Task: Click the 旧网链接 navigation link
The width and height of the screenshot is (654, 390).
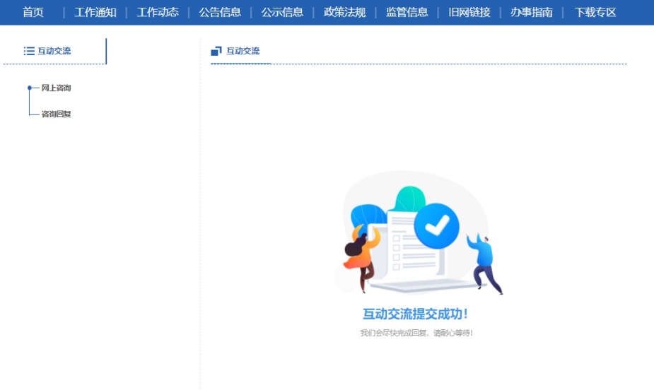Action: tap(469, 12)
